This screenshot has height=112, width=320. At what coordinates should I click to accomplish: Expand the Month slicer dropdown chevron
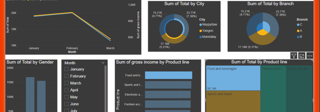[103, 63]
